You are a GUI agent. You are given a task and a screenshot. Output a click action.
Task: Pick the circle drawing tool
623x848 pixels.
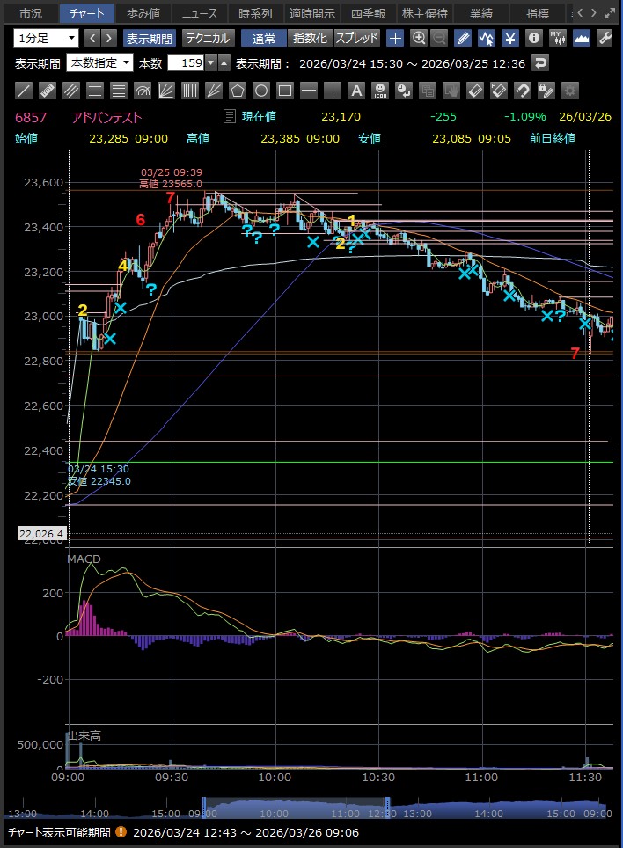click(260, 90)
